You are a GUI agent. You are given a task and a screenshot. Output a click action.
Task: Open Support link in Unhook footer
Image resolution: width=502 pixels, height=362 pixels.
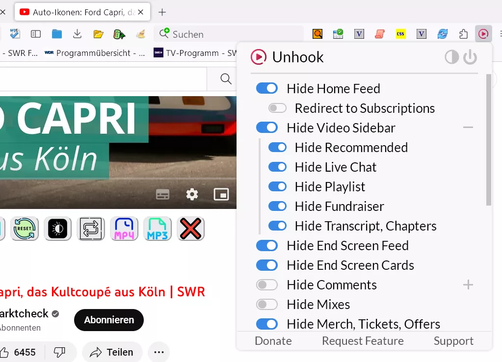pos(453,341)
